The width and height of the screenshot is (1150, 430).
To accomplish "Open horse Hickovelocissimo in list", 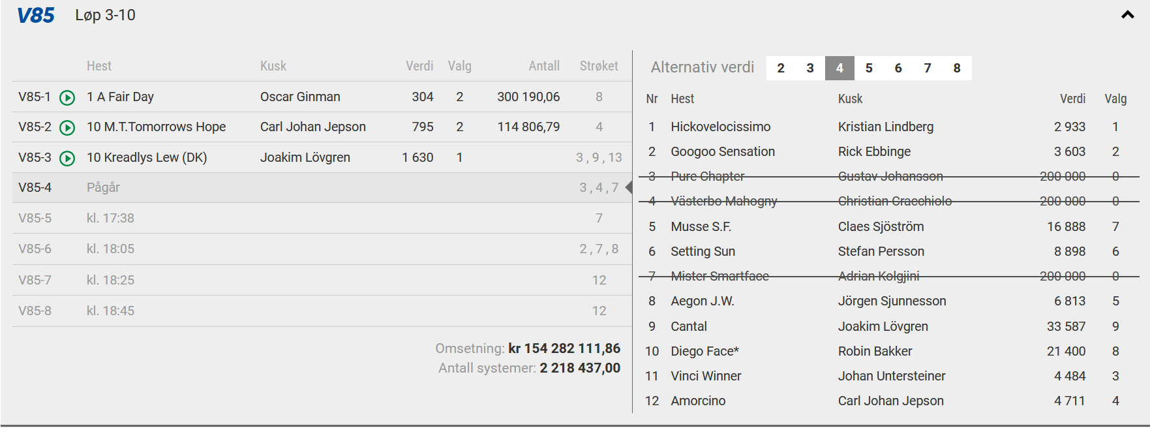I will (x=720, y=127).
